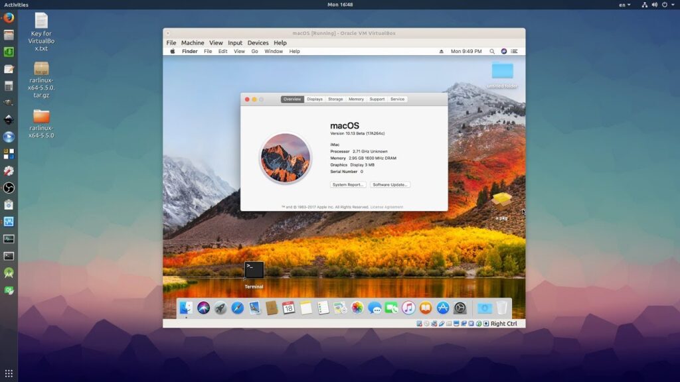Click the macOS clock Mon 9:49 PM
The image size is (680, 382).
[x=466, y=51]
